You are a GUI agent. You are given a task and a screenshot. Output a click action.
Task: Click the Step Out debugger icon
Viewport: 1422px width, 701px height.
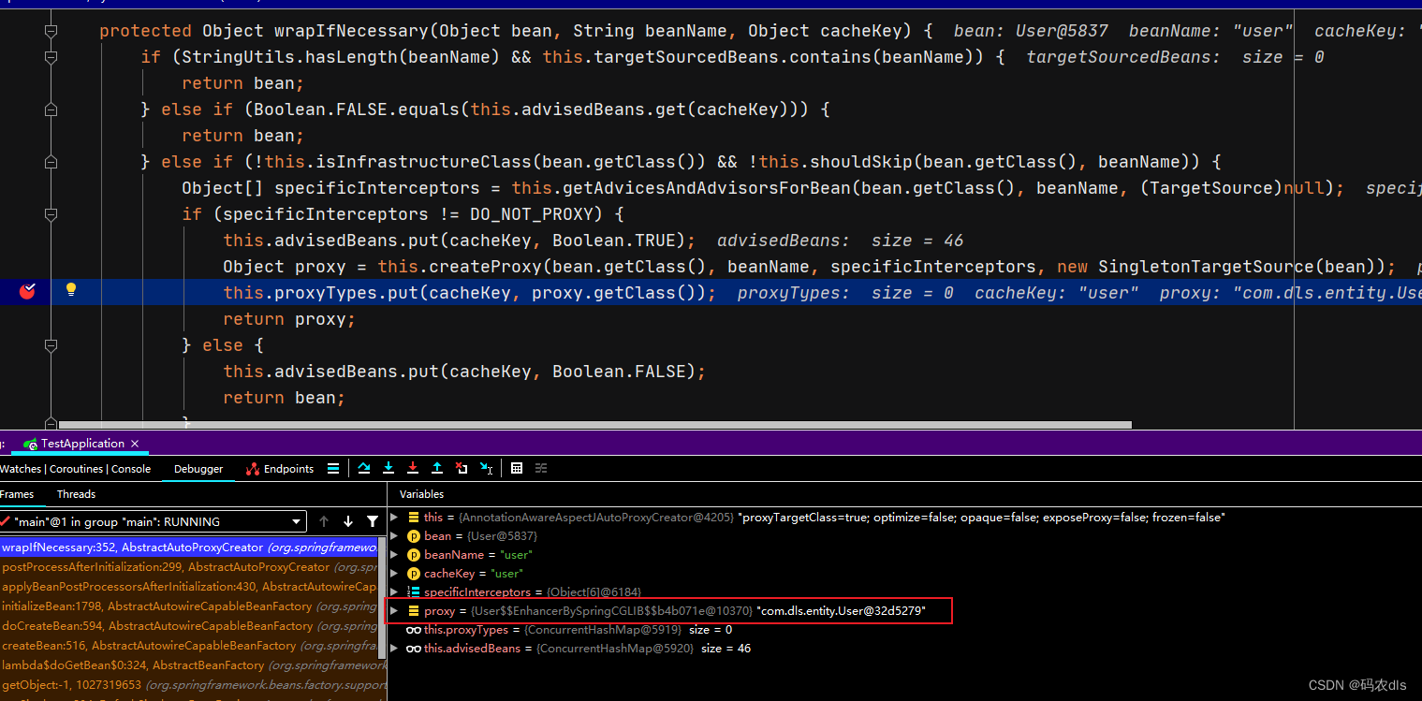pos(437,468)
